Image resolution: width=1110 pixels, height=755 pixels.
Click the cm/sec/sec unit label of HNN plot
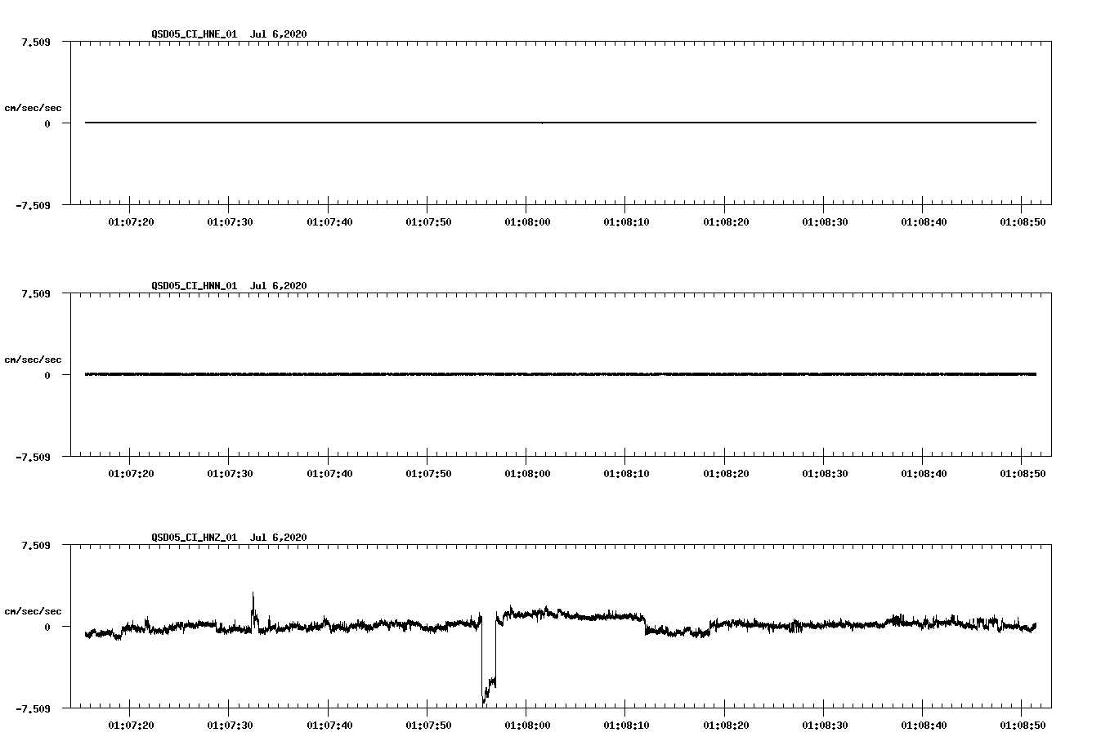(x=33, y=360)
